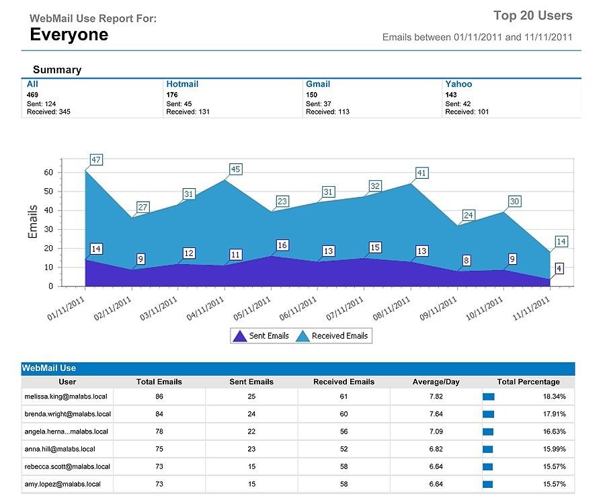This screenshot has height=504, width=605.
Task: Select the Received Emails legend label
Action: (x=339, y=336)
